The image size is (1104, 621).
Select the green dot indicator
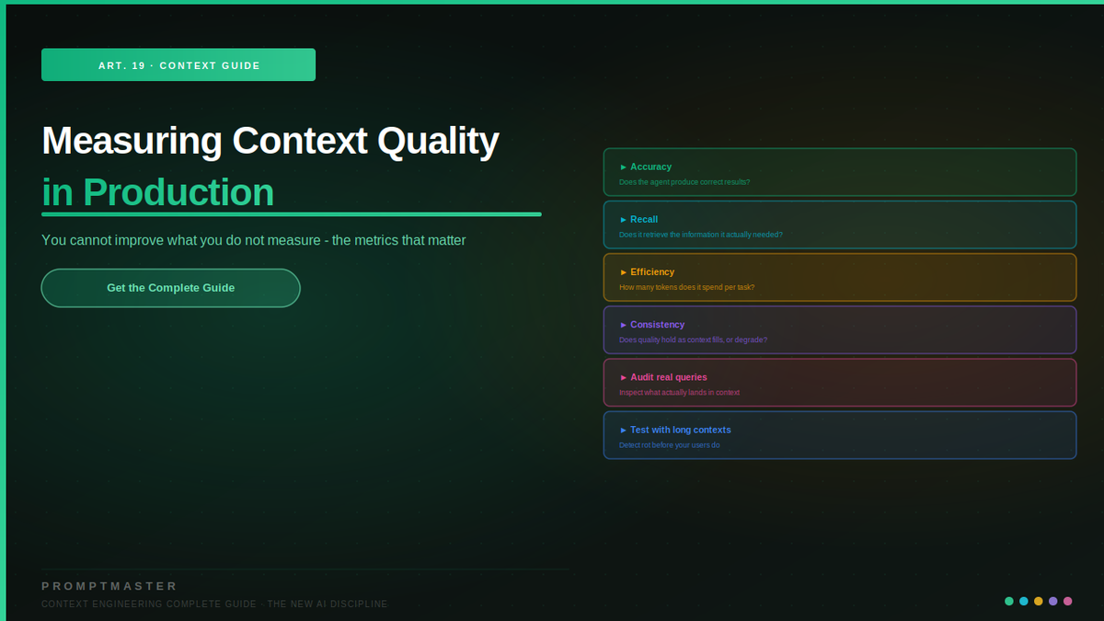1009,601
